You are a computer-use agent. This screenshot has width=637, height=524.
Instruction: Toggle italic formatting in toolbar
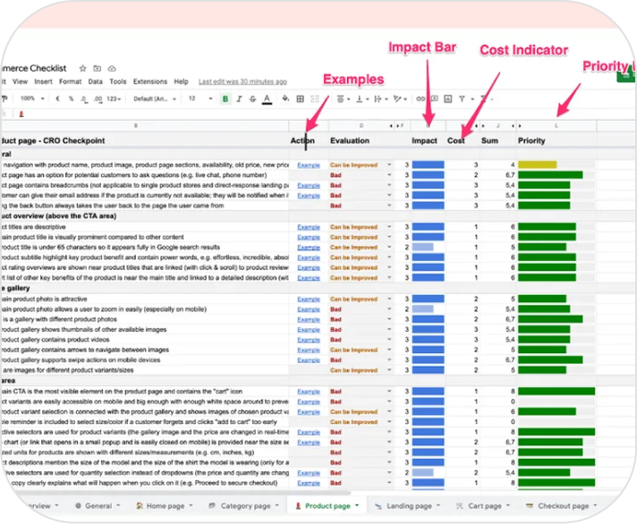(238, 98)
